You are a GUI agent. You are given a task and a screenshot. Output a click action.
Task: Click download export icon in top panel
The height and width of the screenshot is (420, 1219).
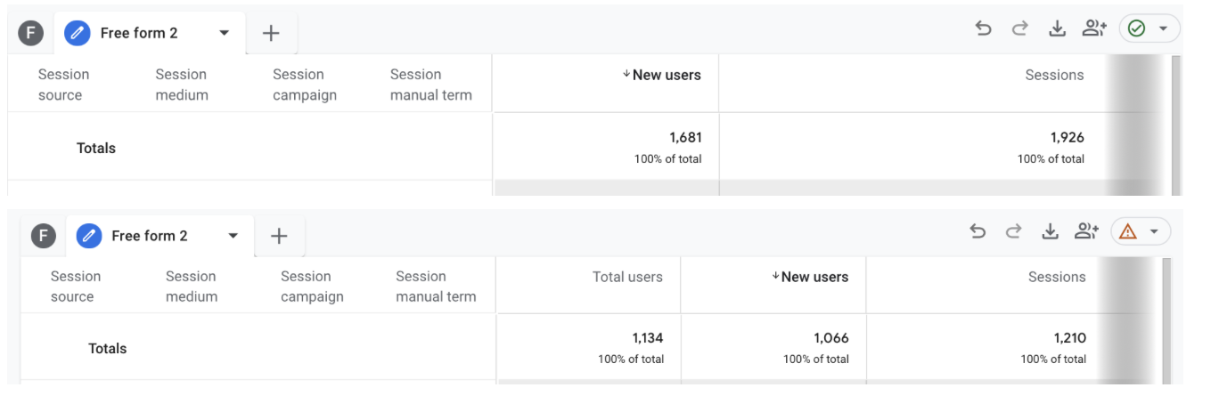(1057, 28)
